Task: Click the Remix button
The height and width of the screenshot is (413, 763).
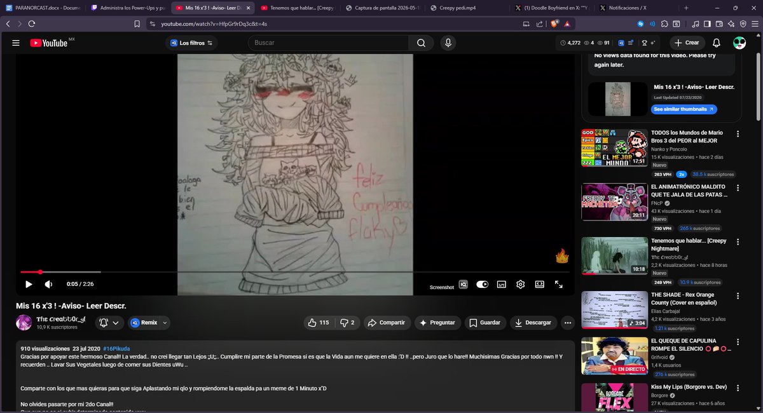Action: click(144, 323)
